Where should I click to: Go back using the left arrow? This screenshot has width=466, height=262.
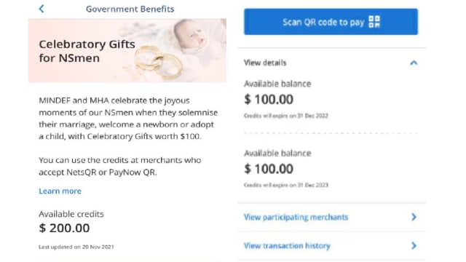coord(42,9)
